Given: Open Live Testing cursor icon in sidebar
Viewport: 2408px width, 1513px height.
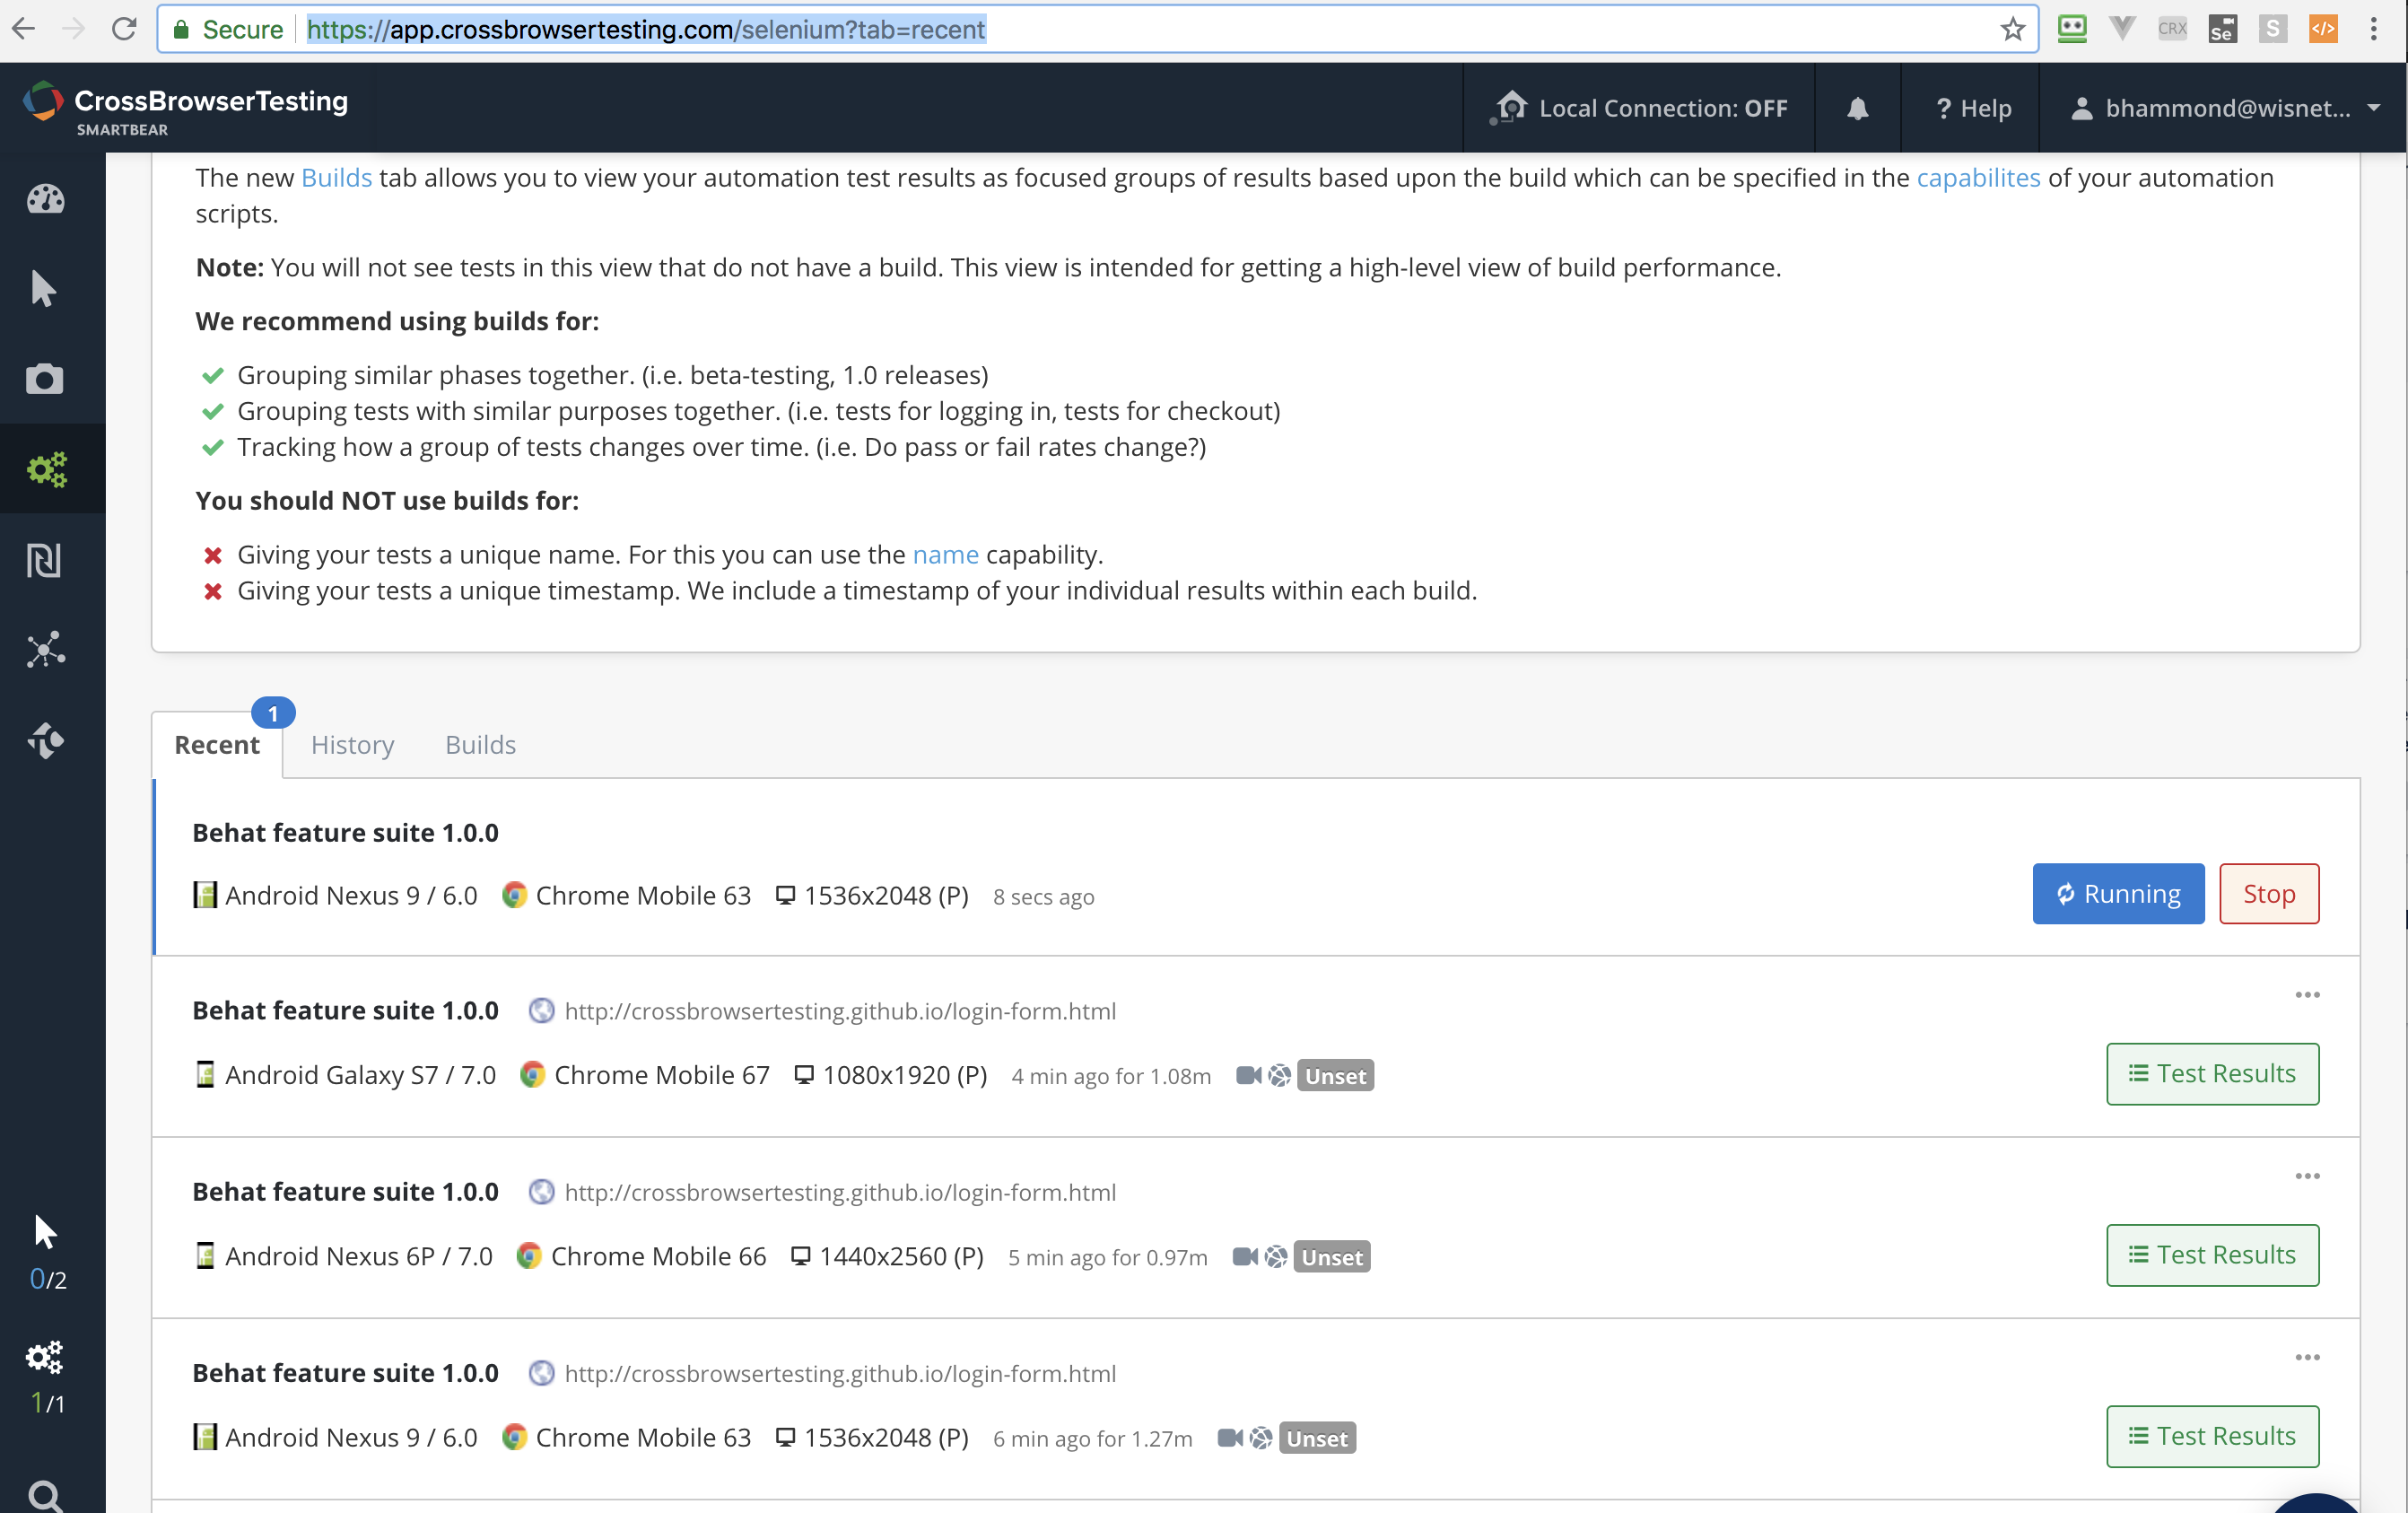Looking at the screenshot, I should coord(44,289).
